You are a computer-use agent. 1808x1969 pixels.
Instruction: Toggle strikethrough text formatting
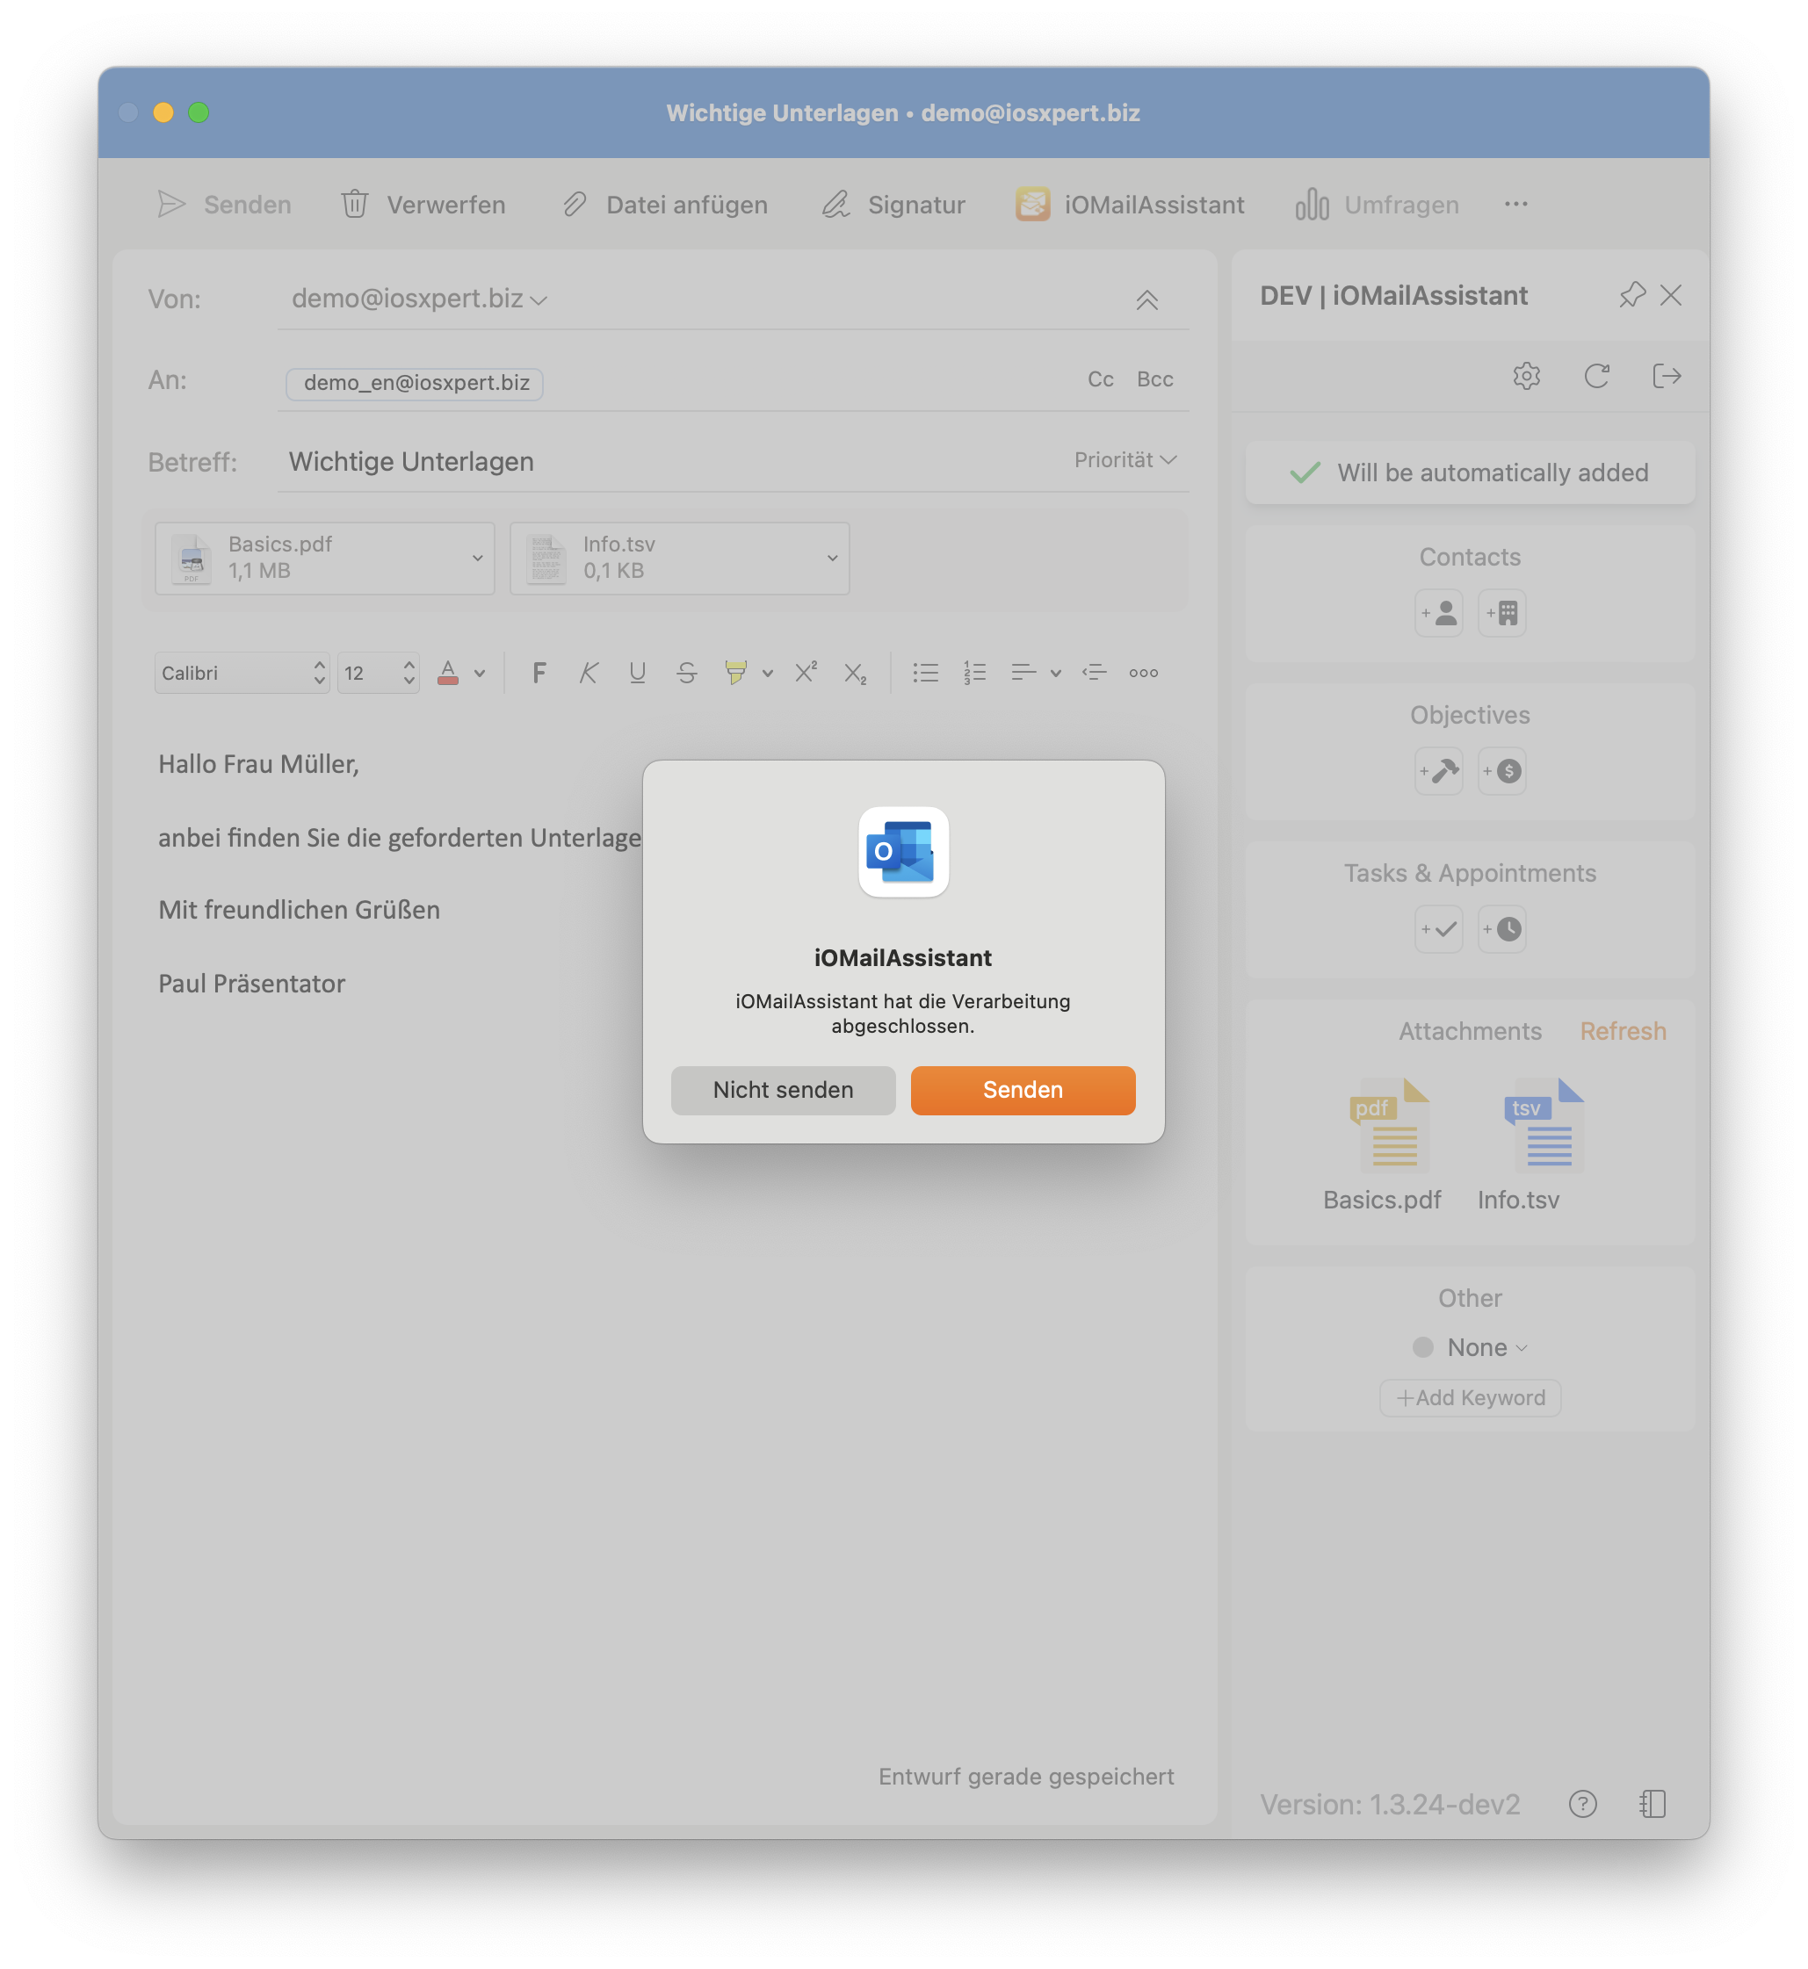pos(686,673)
